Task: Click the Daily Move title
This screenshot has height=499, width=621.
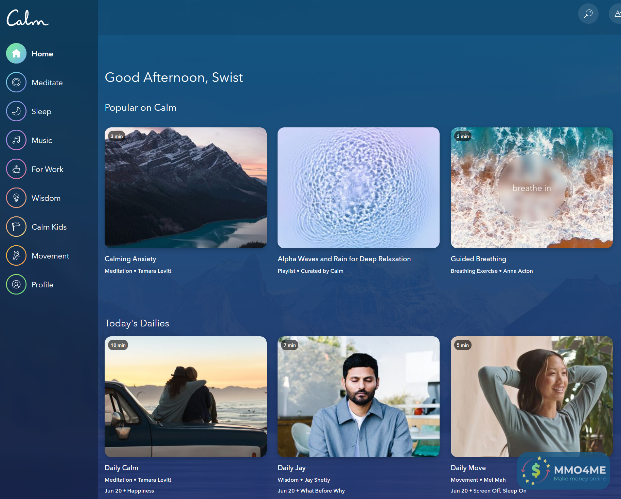Action: (468, 468)
